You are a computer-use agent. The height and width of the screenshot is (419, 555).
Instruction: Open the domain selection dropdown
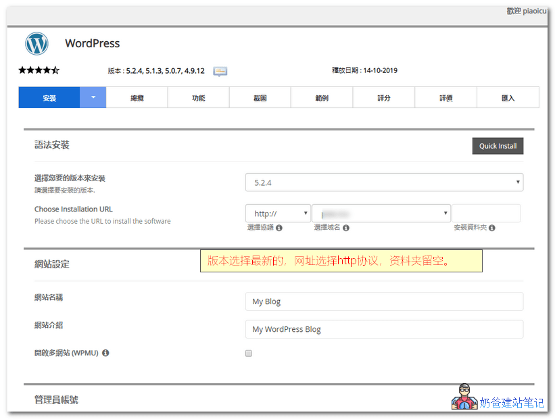tap(381, 213)
